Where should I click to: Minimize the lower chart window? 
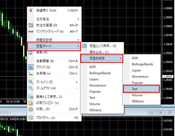click(151, 112)
